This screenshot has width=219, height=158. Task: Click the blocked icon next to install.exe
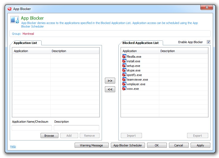tap(124, 61)
